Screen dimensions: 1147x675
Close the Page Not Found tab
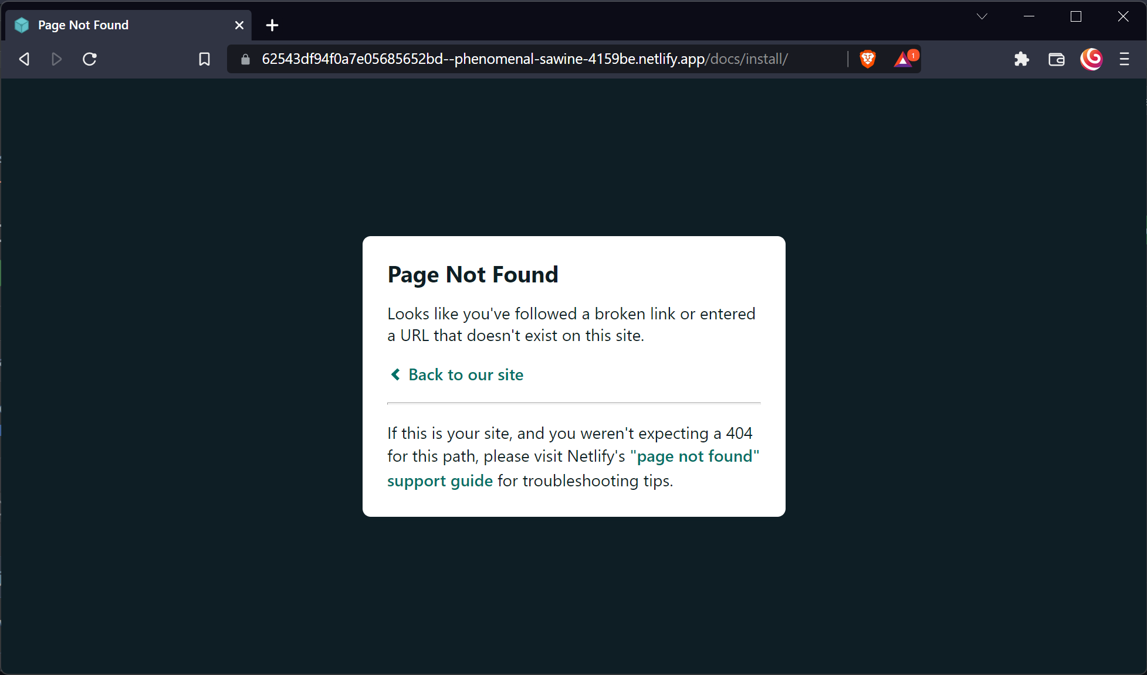pyautogui.click(x=239, y=25)
